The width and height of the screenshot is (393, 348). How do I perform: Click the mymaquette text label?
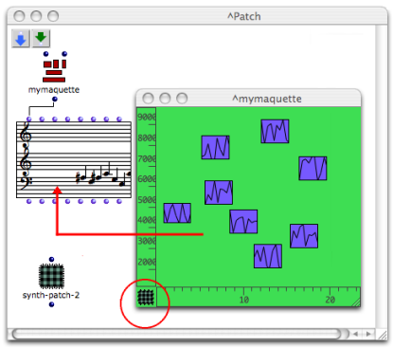click(x=54, y=90)
